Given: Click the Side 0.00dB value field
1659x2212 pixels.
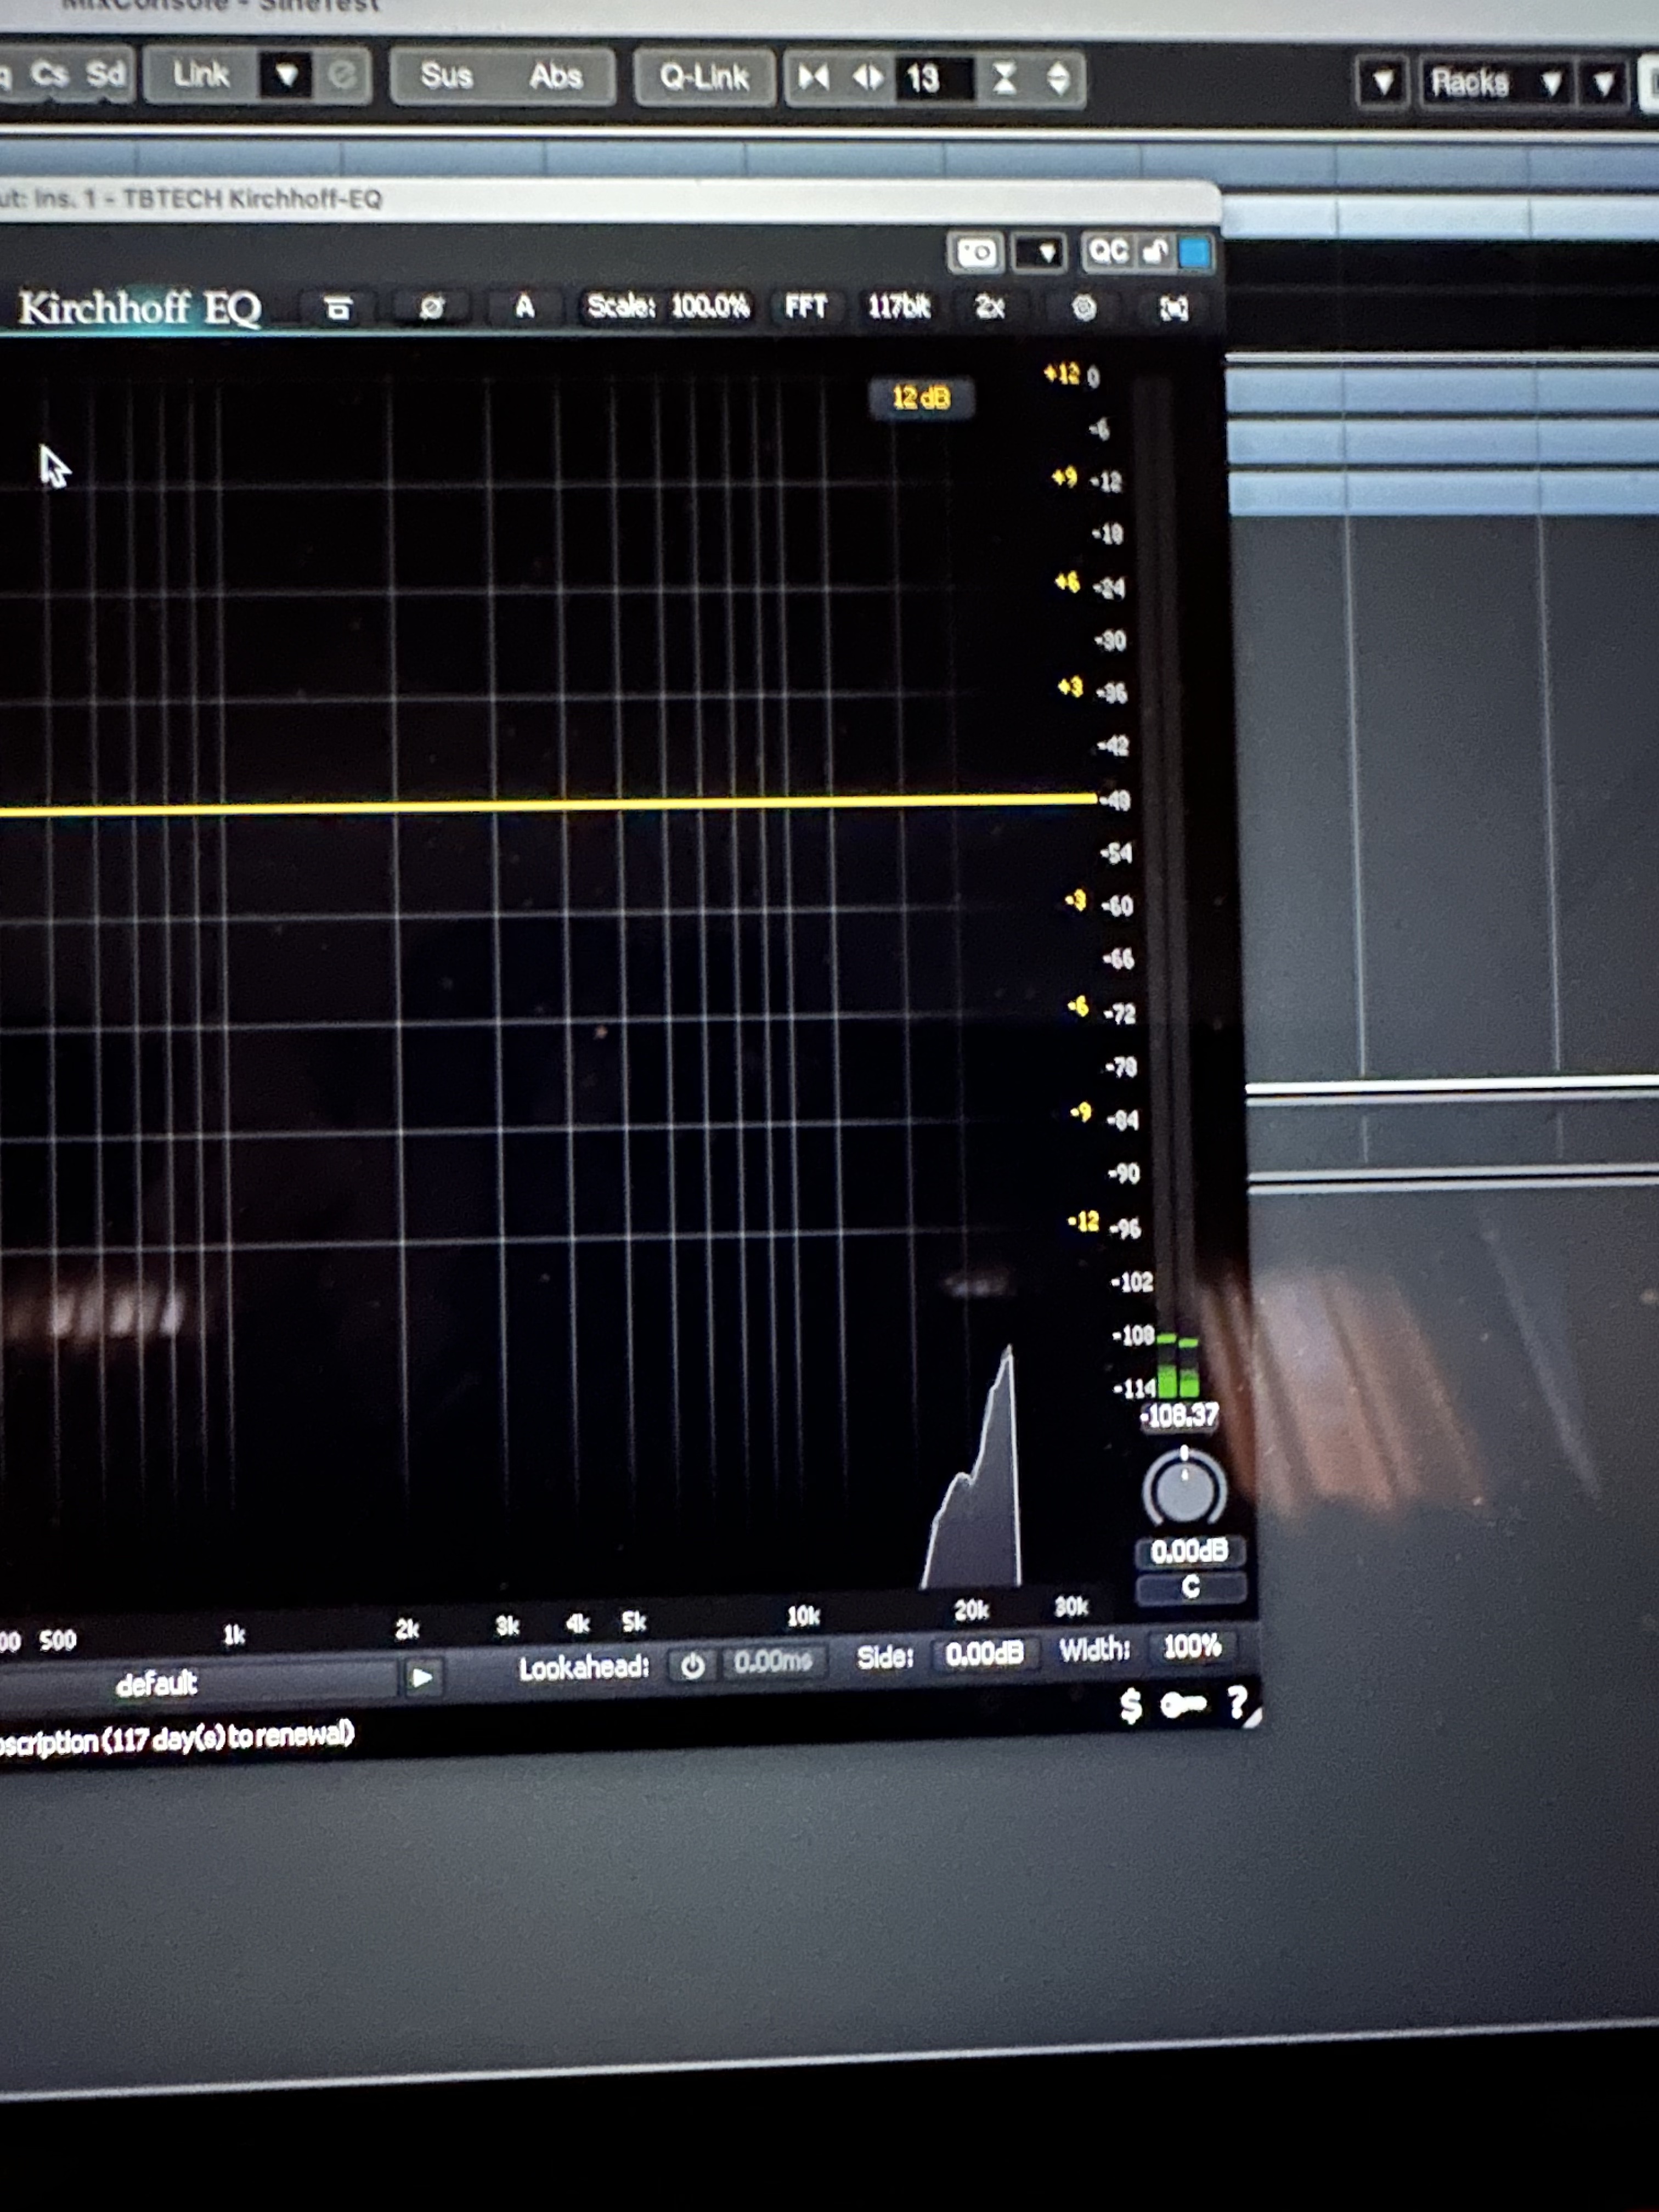Looking at the screenshot, I should (984, 1653).
